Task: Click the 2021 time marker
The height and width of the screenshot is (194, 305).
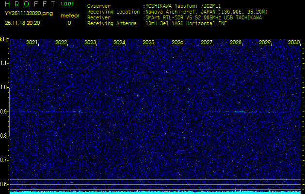Action: pyautogui.click(x=32, y=43)
